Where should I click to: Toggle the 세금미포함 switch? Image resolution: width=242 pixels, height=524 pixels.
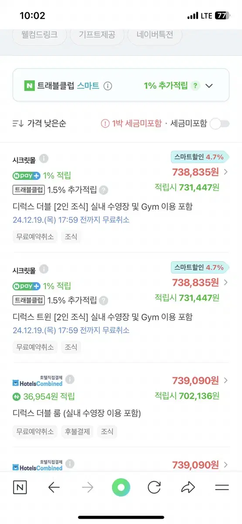219,124
